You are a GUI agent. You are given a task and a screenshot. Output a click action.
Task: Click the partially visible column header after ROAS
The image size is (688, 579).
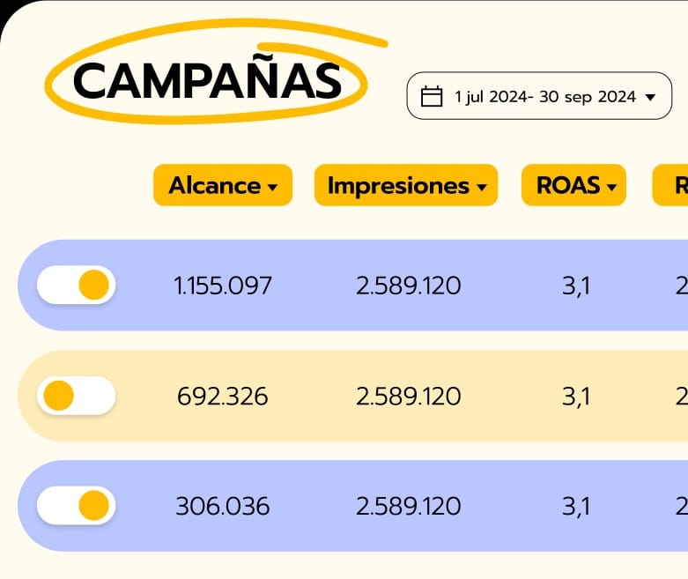[x=673, y=185]
